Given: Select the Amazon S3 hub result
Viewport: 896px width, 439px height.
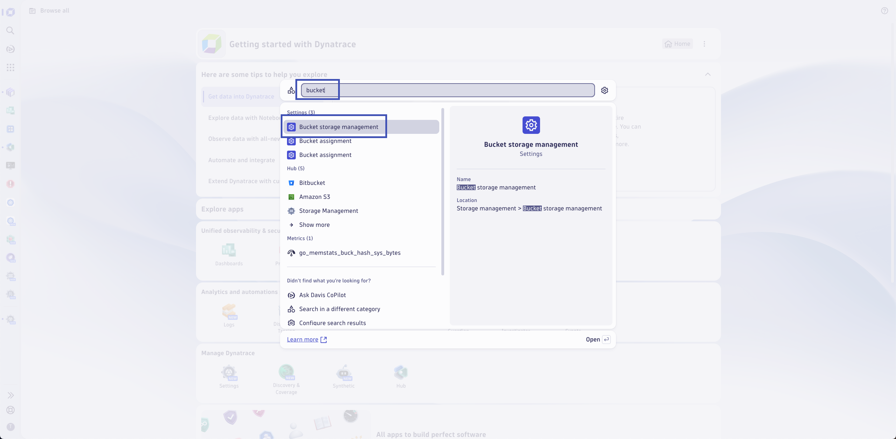Looking at the screenshot, I should [361, 197].
